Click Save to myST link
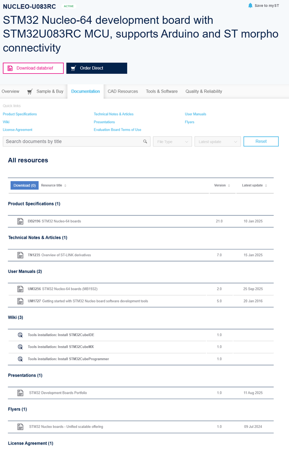The width and height of the screenshot is (289, 449). 267,5
